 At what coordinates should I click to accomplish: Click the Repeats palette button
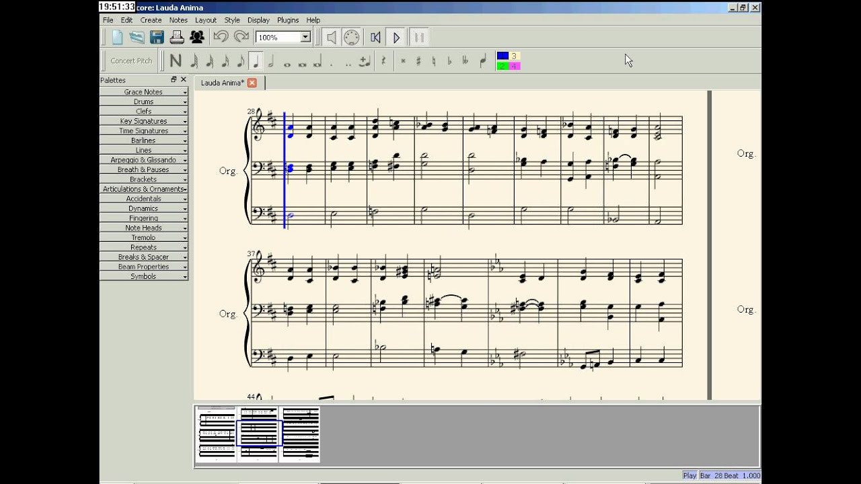[x=143, y=247]
